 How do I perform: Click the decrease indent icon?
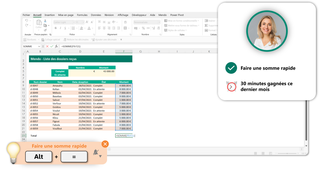tap(114, 28)
